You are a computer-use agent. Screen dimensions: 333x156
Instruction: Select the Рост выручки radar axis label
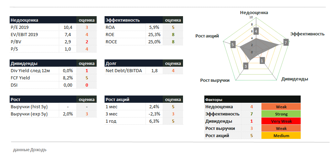(215, 80)
